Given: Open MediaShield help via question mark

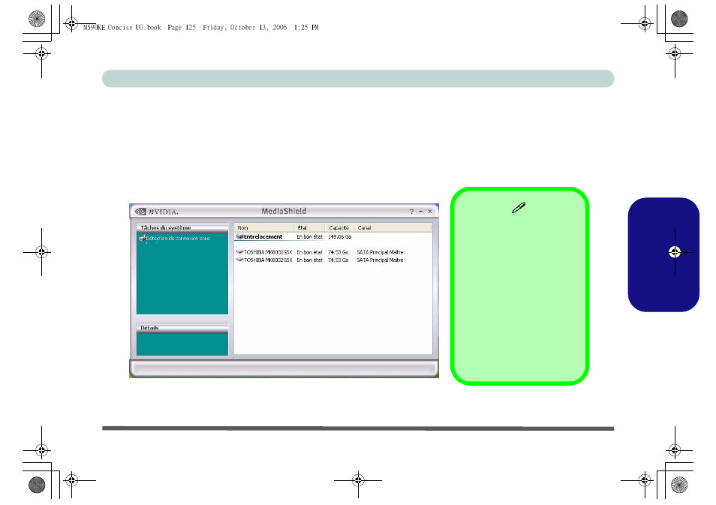Looking at the screenshot, I should click(x=411, y=212).
